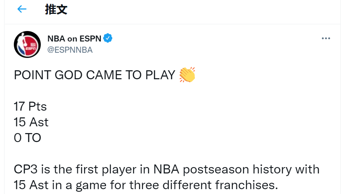Click the word NBA in the tweet sentence

click(x=166, y=169)
